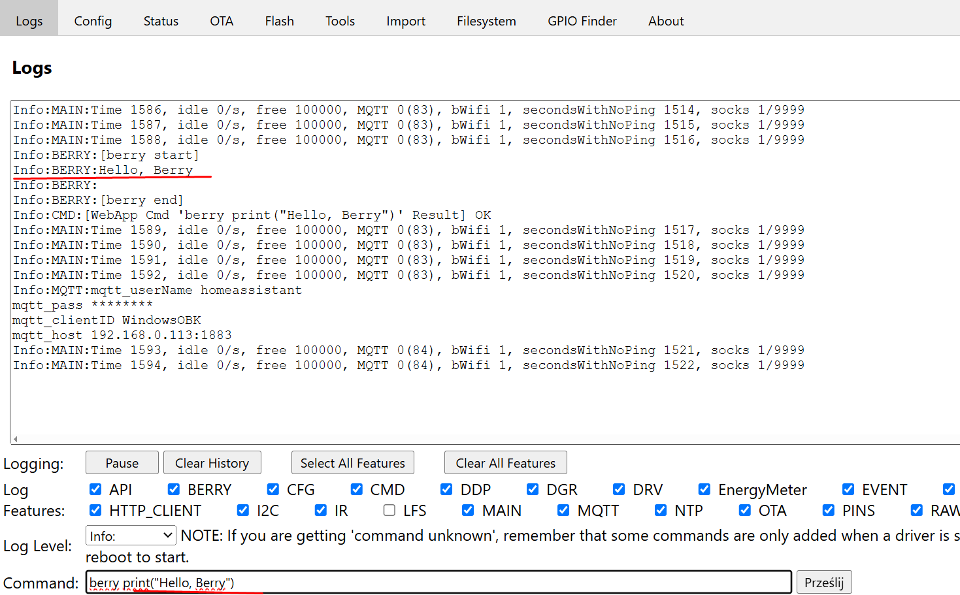The height and width of the screenshot is (595, 960).
Task: Toggle the API log feature checkbox
Action: point(95,489)
